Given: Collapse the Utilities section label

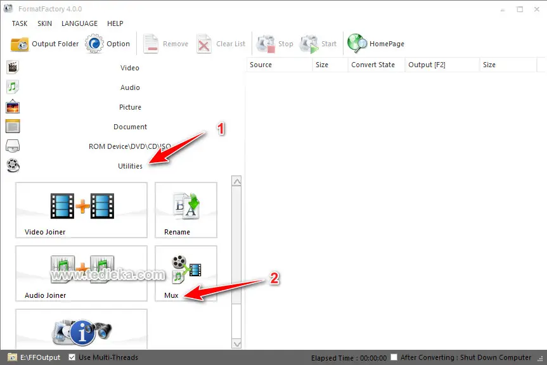Looking at the screenshot, I should 130,166.
